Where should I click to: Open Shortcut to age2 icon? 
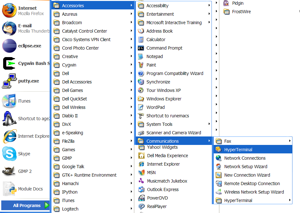(x=9, y=118)
